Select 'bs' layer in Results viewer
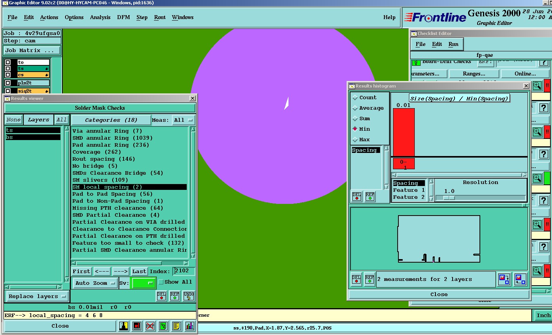This screenshot has height=335, width=552. 33,137
